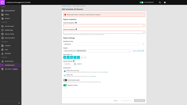Collapse the sidebar with double-chevron icon
The width and height of the screenshot is (187, 105).
click(x=19, y=103)
